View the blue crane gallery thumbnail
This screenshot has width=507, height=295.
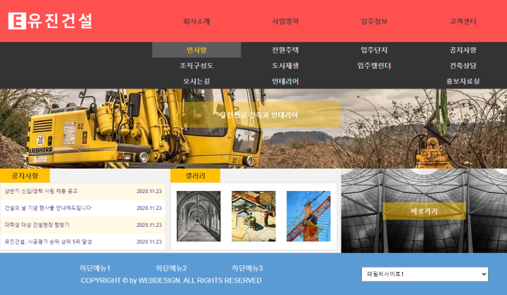[308, 216]
